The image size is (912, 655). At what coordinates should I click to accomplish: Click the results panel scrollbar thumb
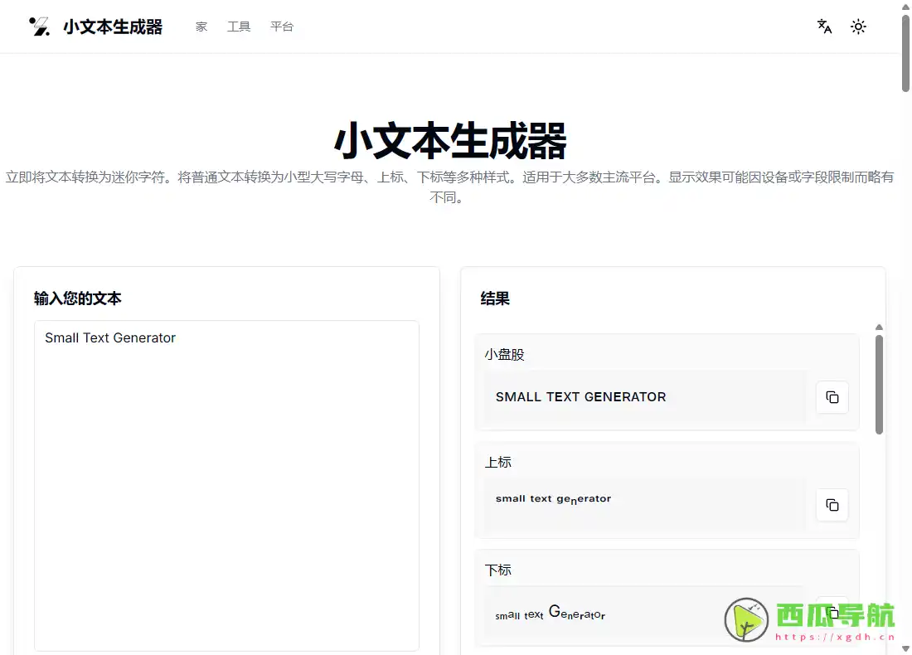(x=879, y=385)
